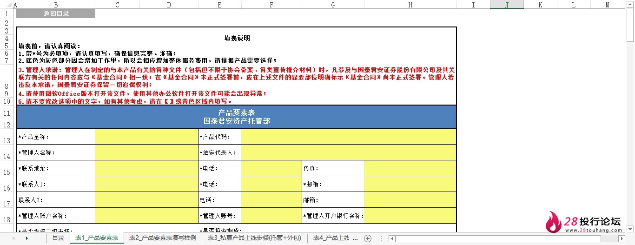The height and width of the screenshot is (245, 635).
Task: Select column C header
Action: tap(117, 5)
